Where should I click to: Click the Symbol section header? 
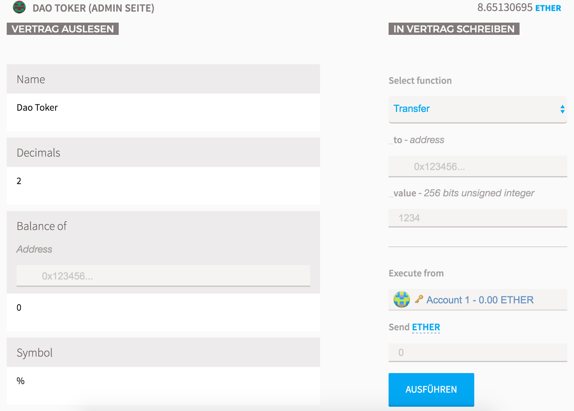(163, 352)
